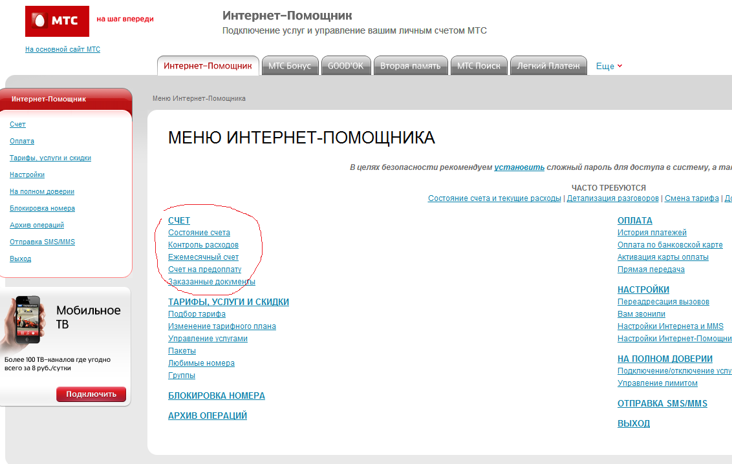Select sidebar item "Тарифы, услуги и скидки"
This screenshot has width=732, height=464.
50,158
